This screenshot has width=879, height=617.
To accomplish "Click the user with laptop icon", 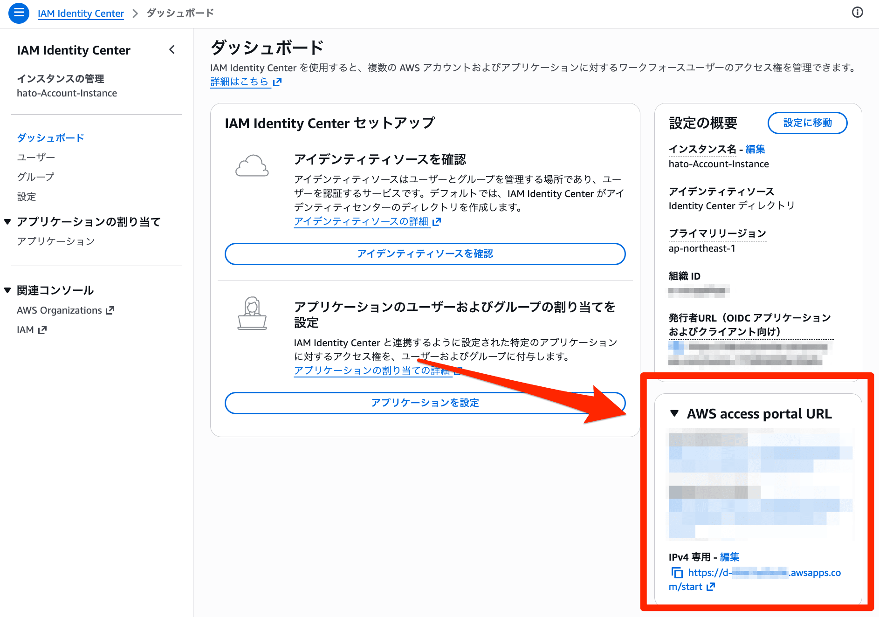I will 252,313.
